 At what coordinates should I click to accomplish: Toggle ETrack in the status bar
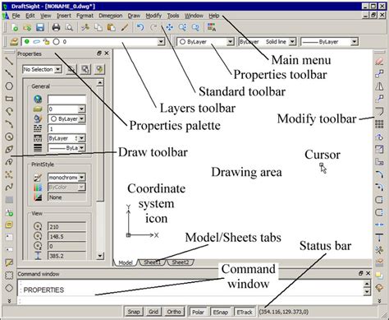pos(245,312)
